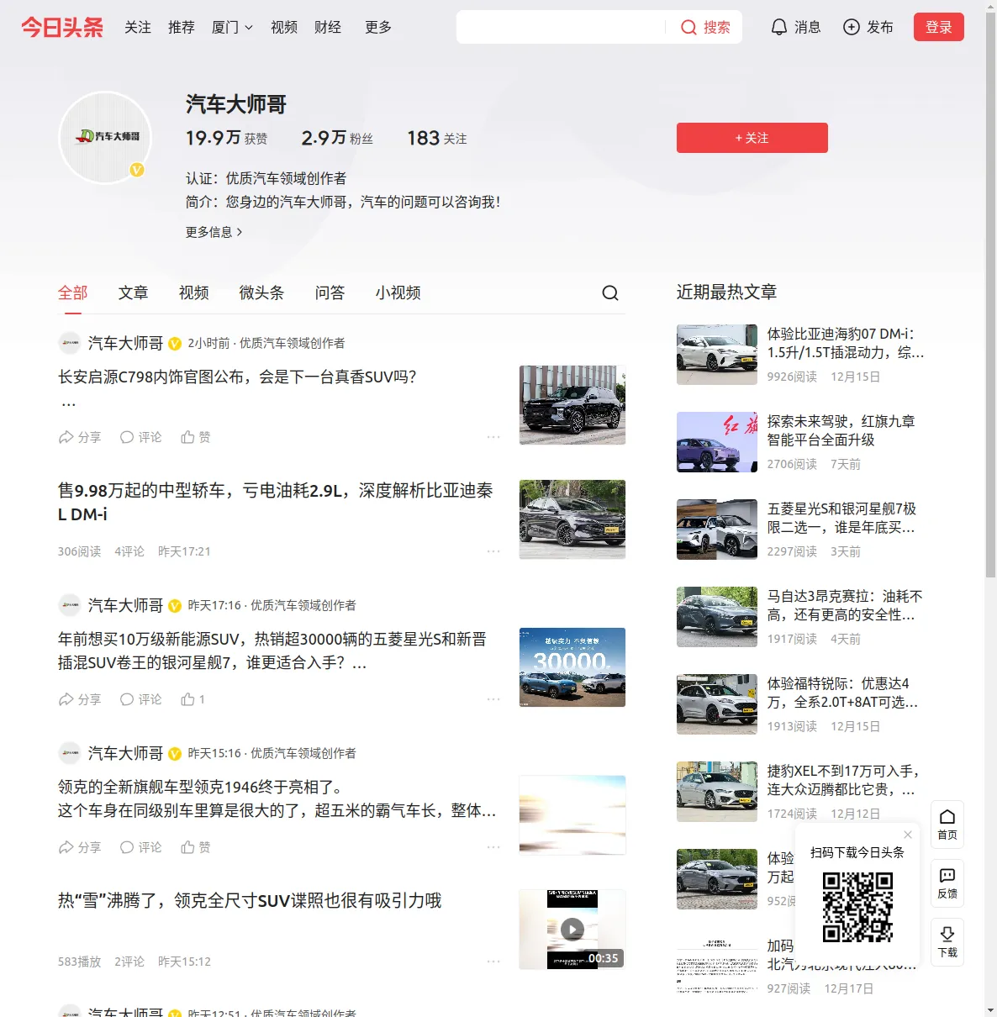
Task: Open the 比亚迪秦L DM-i article thumbnail
Action: coord(572,519)
